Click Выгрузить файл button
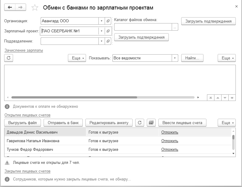The height and width of the screenshot is (187, 242). (x=23, y=123)
